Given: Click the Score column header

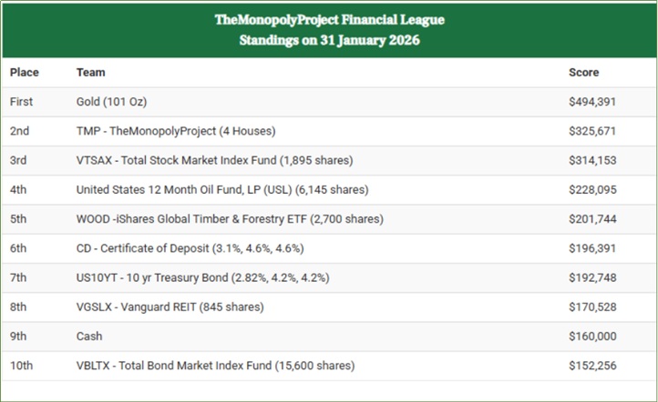Looking at the screenshot, I should [x=583, y=72].
